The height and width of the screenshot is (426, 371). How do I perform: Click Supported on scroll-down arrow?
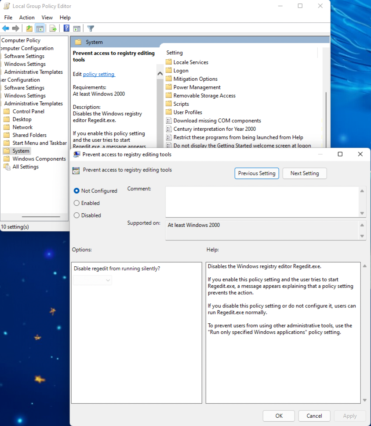[x=362, y=236]
